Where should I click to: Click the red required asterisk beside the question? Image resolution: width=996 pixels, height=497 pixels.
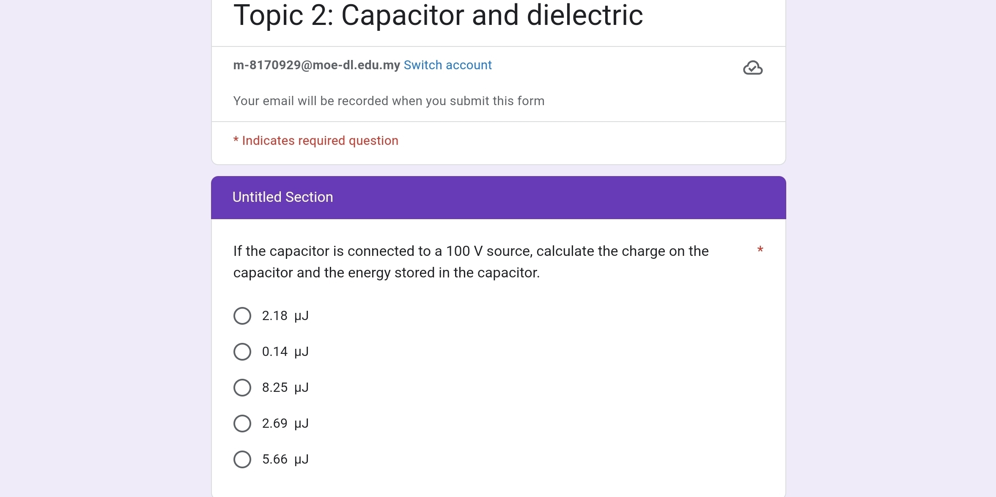760,250
